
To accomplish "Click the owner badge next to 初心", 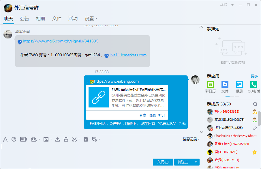I will click(254, 112).
